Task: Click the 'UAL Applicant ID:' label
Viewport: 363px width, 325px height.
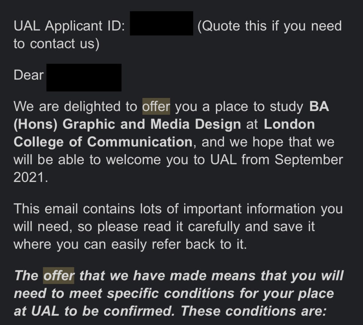Action: click(69, 26)
